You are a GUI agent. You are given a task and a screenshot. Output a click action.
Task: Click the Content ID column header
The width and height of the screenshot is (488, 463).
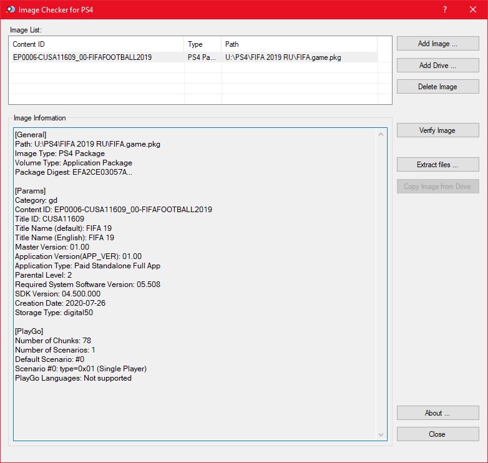coord(97,44)
